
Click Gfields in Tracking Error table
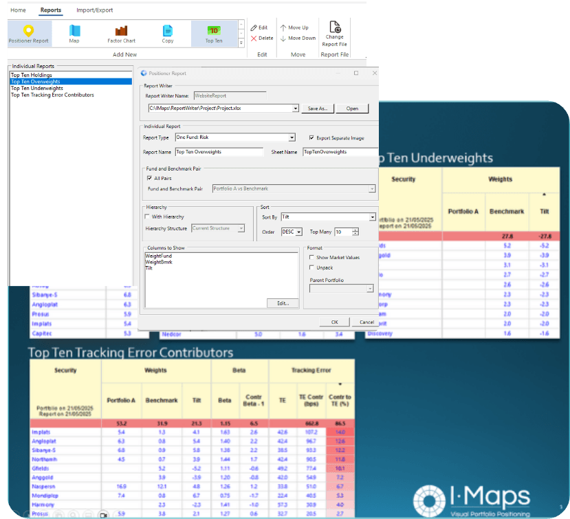[40, 469]
